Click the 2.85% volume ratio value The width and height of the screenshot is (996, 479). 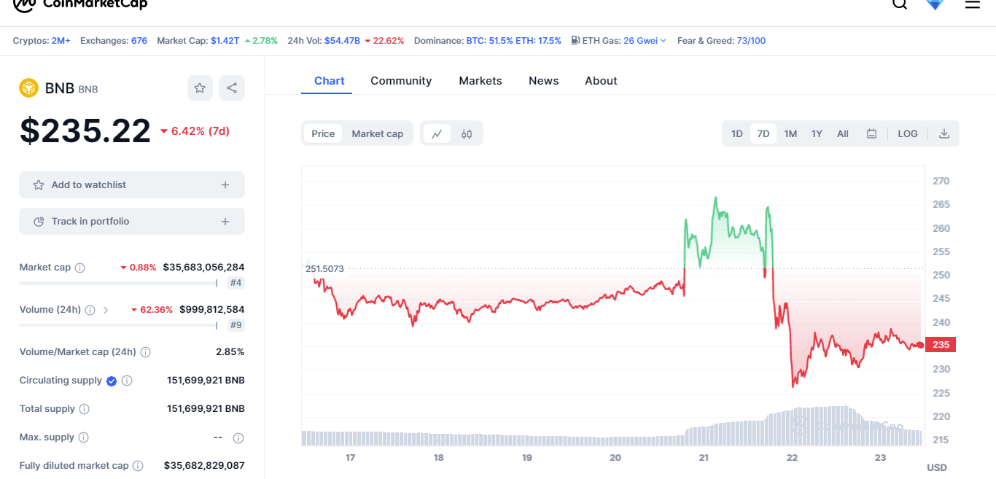(x=230, y=352)
